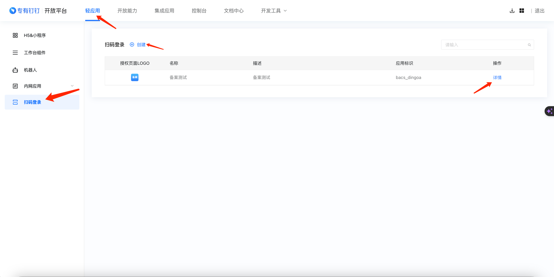Click the H5&小程序 sidebar icon
This screenshot has width=554, height=277.
click(x=15, y=35)
